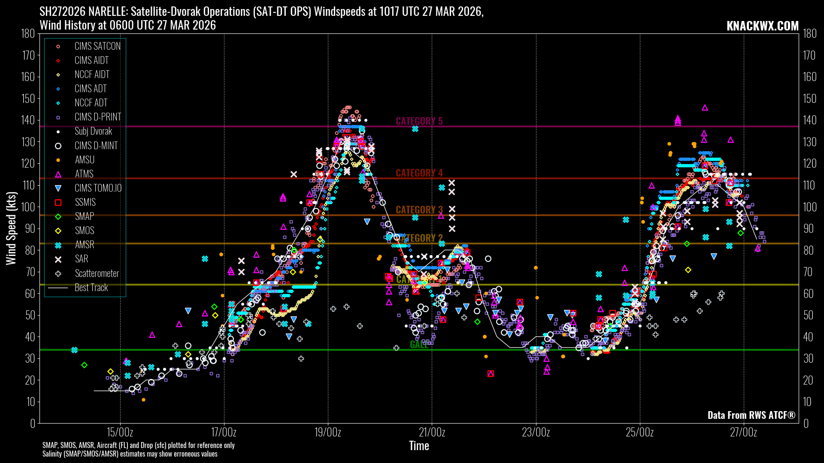Click the CIMS D-MINT circle legend marker

tap(58, 146)
